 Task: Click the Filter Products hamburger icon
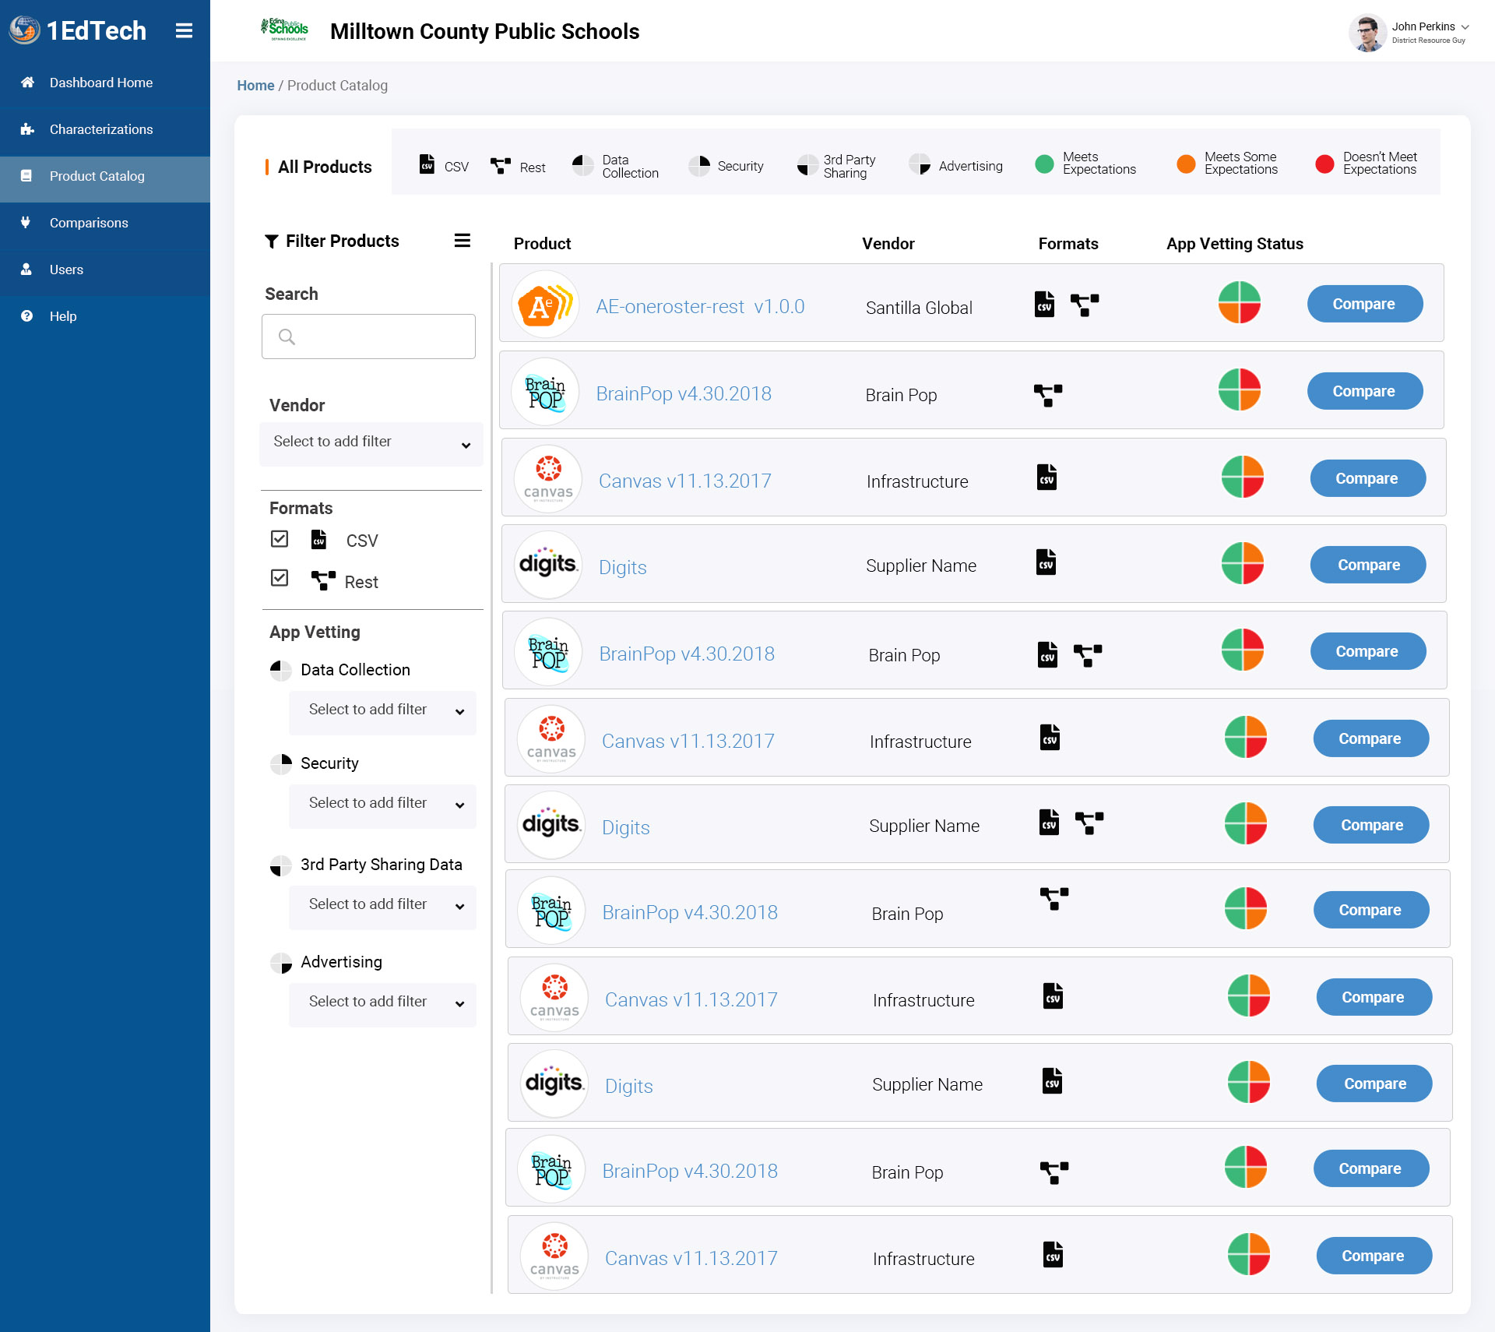click(463, 241)
